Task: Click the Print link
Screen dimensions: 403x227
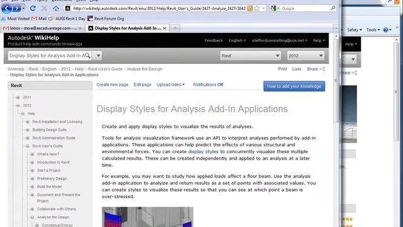Action: tap(283, 69)
